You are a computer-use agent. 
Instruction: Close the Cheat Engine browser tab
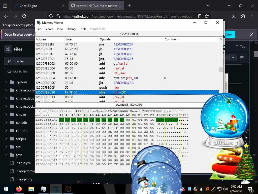point(63,6)
